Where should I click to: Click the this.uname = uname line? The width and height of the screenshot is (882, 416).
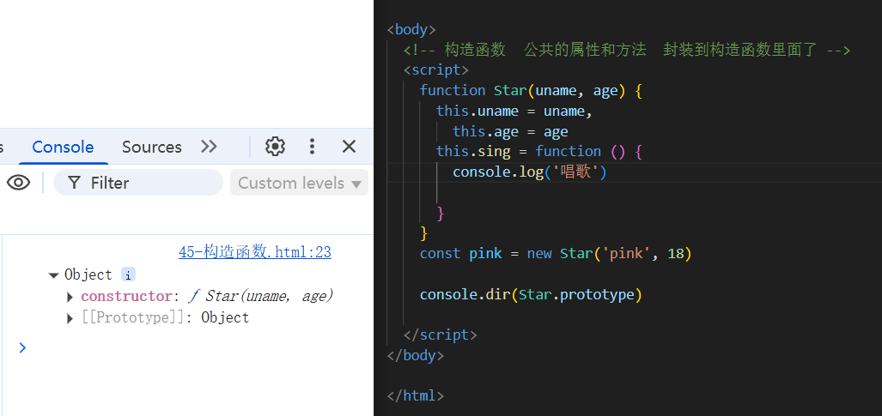pyautogui.click(x=514, y=111)
